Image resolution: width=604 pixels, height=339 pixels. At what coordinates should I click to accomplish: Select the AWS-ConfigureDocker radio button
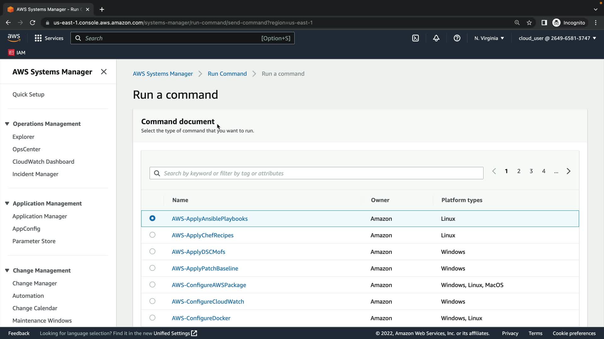coord(152,318)
